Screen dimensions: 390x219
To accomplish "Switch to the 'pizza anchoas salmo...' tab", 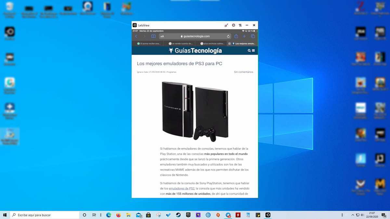I will [x=211, y=43].
